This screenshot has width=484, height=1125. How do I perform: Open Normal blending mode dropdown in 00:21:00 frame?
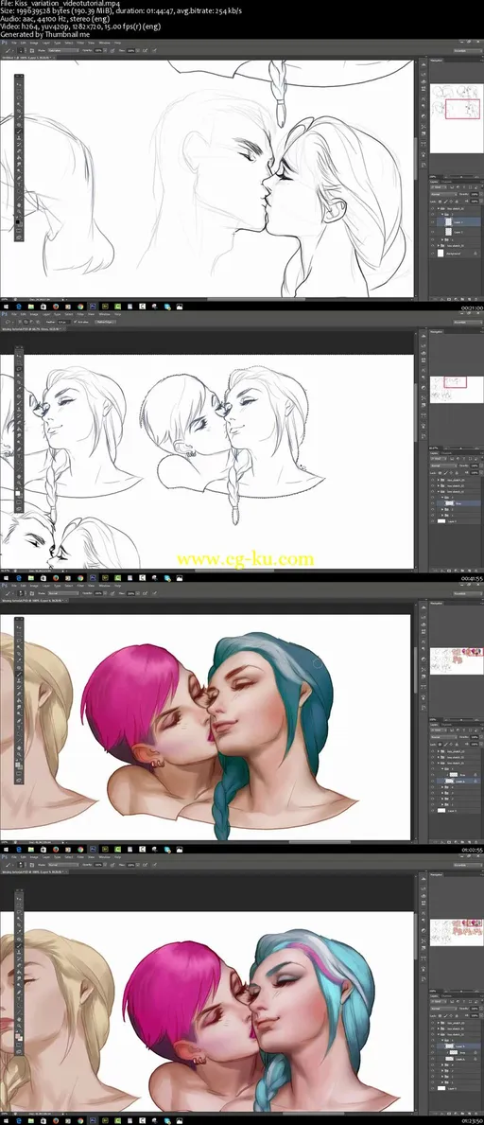point(444,194)
